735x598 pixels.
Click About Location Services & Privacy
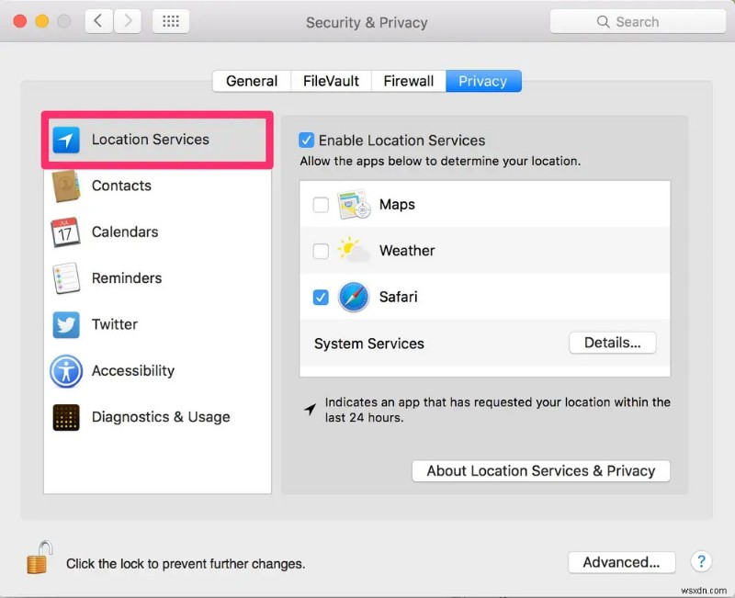pyautogui.click(x=540, y=470)
